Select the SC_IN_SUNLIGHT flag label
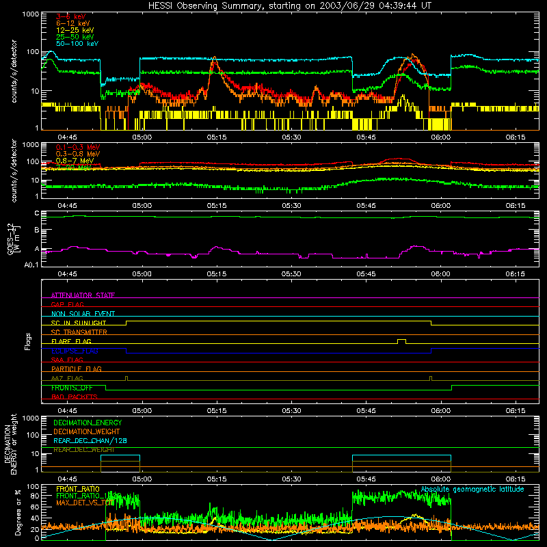This screenshot has height=547, width=547. (x=79, y=323)
